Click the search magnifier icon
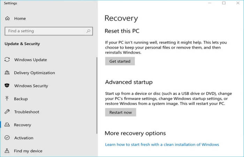The width and height of the screenshot is (244, 157). [x=88, y=31]
